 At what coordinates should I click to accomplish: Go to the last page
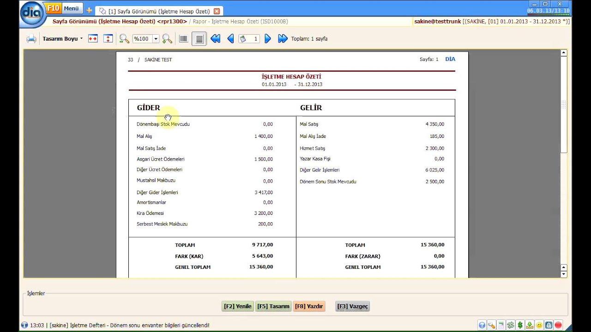[x=283, y=39]
